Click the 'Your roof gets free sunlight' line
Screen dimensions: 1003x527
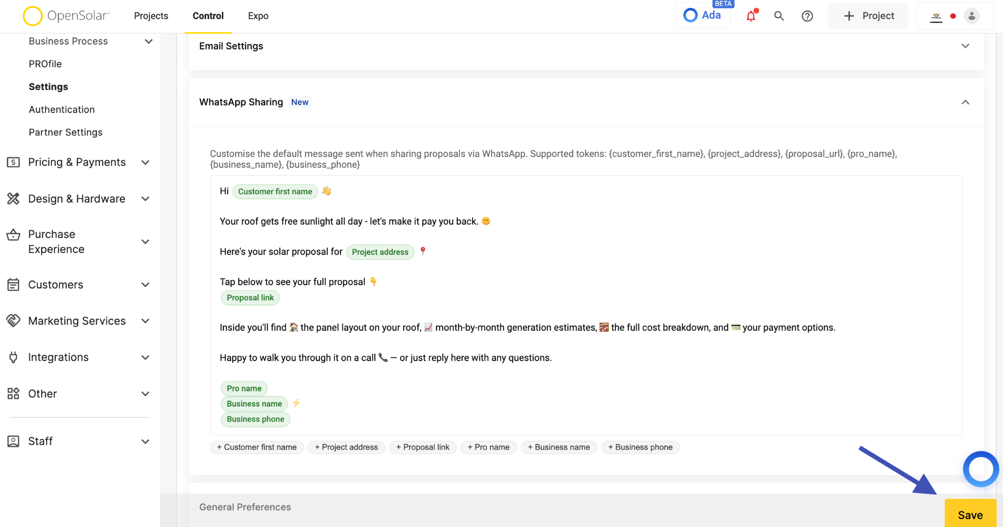[x=355, y=221]
